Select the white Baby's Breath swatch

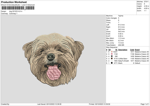pos(112,61)
